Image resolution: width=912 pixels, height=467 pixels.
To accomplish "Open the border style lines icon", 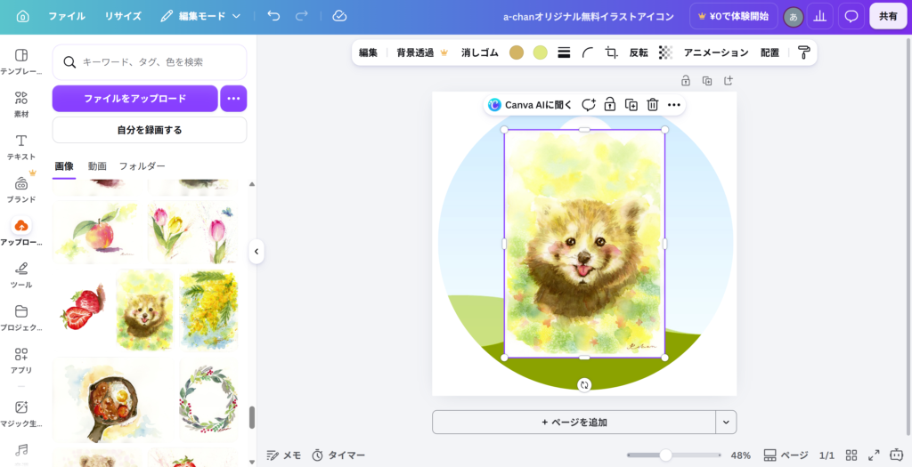I will click(564, 52).
